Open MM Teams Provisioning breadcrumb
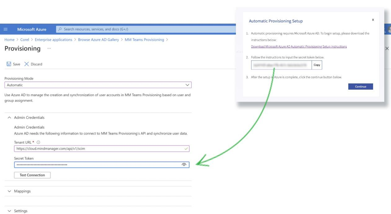Screen dimensions: 391x214 (x=144, y=40)
